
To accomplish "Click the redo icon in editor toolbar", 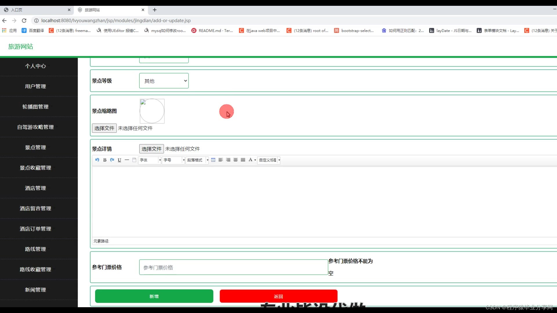I will [x=112, y=160].
